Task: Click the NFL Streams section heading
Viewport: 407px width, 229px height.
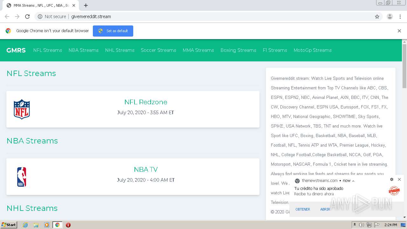Action: click(x=31, y=73)
